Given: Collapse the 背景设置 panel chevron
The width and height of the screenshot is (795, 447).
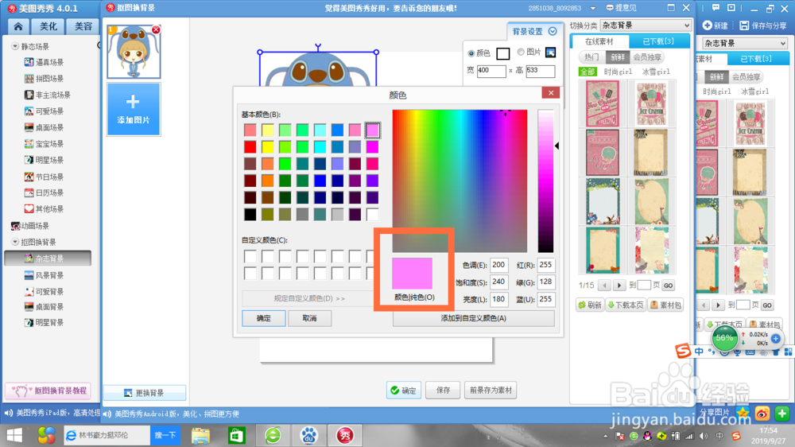Looking at the screenshot, I should pos(553,32).
